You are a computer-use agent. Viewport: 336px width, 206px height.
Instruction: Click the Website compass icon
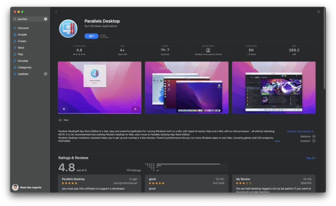coord(314,136)
